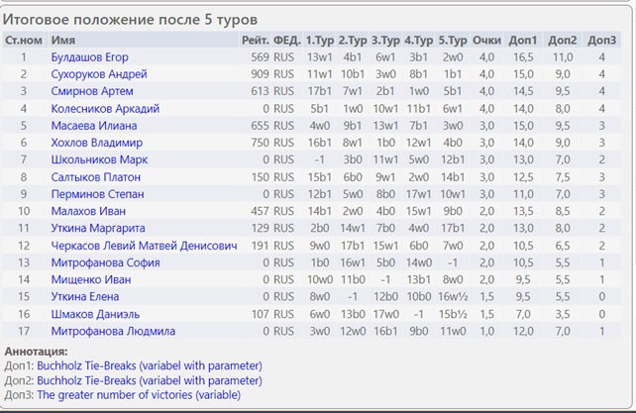Viewport: 636px width, 413px height.
Task: Select Митрофанова Людмила in last row
Action: [113, 332]
